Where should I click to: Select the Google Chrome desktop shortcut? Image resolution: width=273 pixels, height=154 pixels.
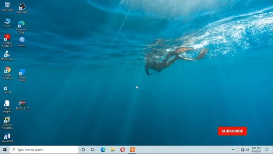click(x=8, y=73)
